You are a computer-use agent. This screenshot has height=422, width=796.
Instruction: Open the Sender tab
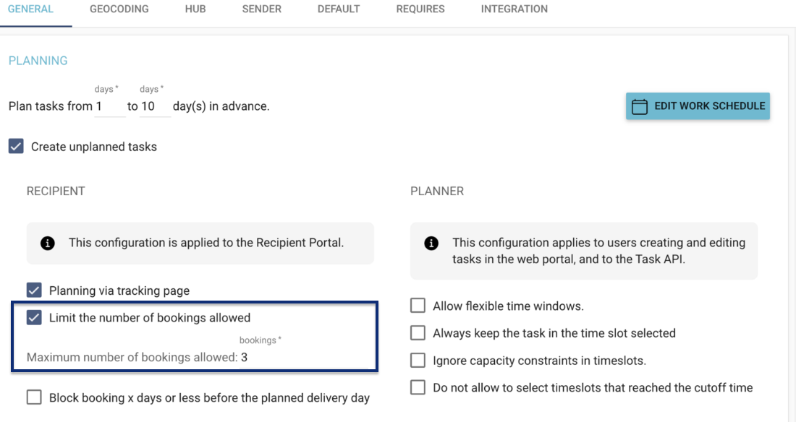point(262,9)
